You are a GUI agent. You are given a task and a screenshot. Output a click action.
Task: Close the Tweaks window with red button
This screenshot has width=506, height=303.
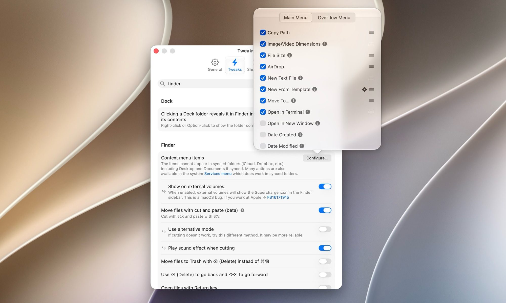coord(156,51)
